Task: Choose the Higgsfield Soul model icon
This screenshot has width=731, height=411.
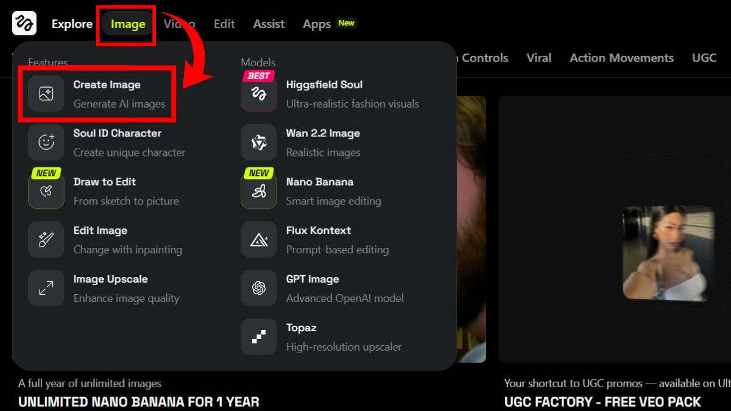Action: click(259, 94)
